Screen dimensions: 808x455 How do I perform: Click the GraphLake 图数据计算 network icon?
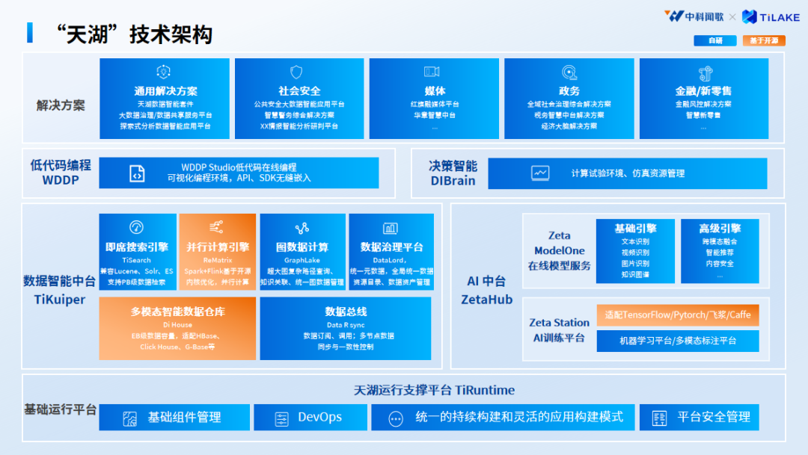(302, 229)
